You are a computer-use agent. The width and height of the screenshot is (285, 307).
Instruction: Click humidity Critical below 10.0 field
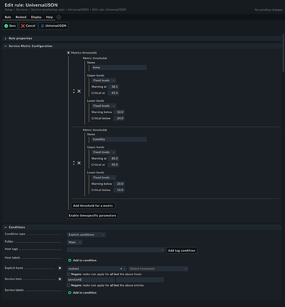pyautogui.click(x=119, y=190)
